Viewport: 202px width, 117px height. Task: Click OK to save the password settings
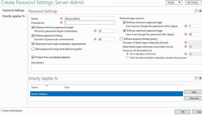[x=182, y=112]
